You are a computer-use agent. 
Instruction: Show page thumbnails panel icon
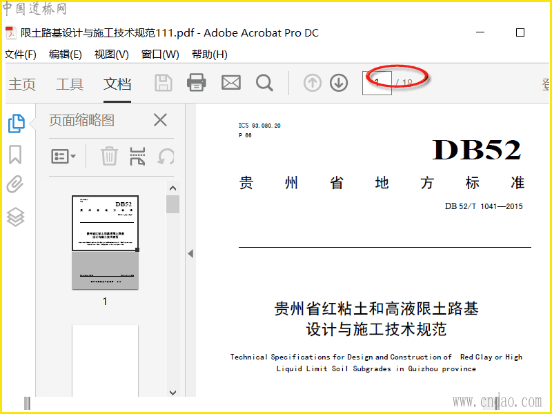(16, 124)
